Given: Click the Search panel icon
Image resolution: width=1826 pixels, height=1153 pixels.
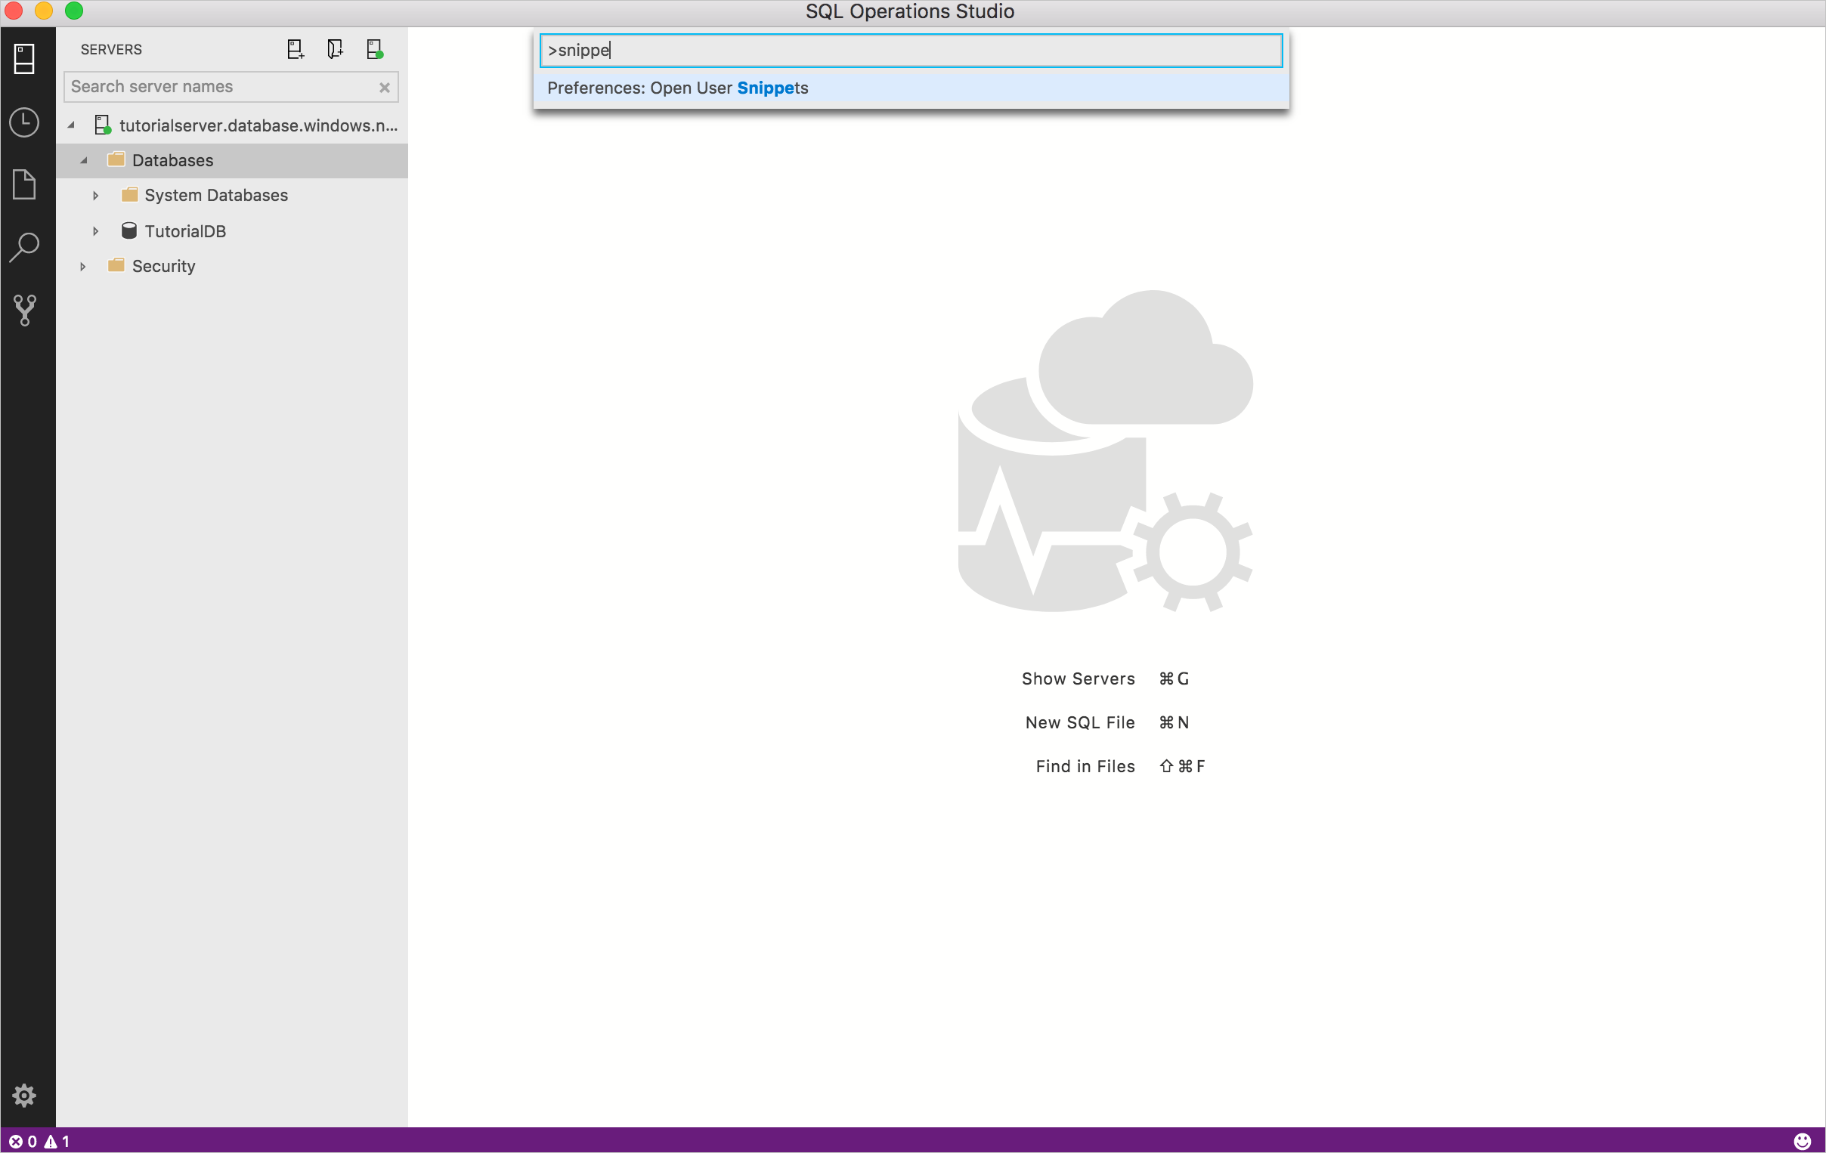Looking at the screenshot, I should (24, 247).
